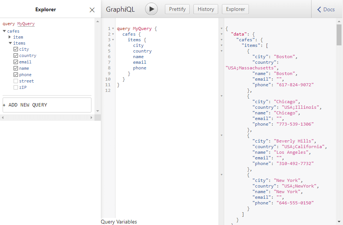The height and width of the screenshot is (225, 343).
Task: Click the Explorer scroll-up arrow
Action: 97,21
